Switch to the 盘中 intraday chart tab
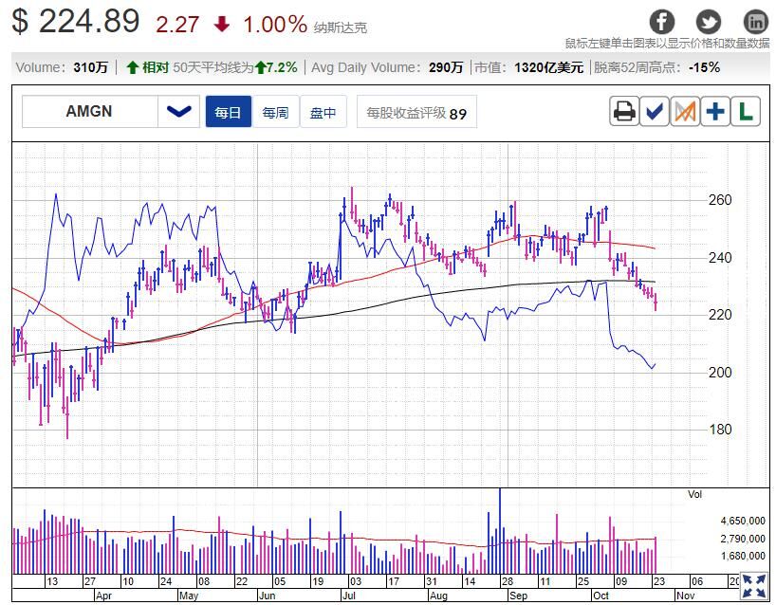 (x=323, y=112)
